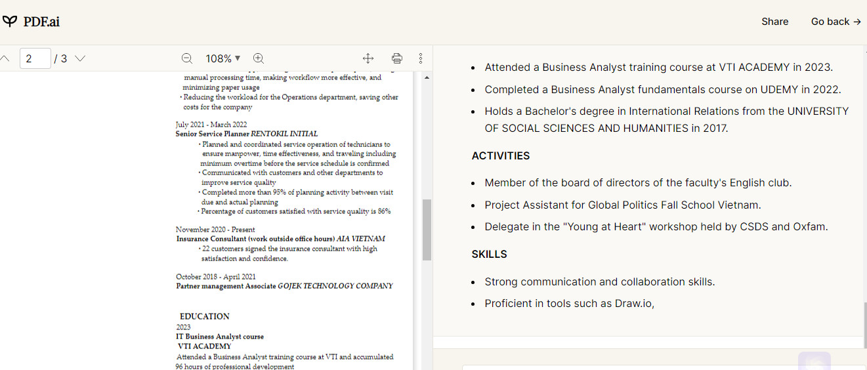This screenshot has height=370, width=867.
Task: Go to next page arrow
Action: click(80, 58)
